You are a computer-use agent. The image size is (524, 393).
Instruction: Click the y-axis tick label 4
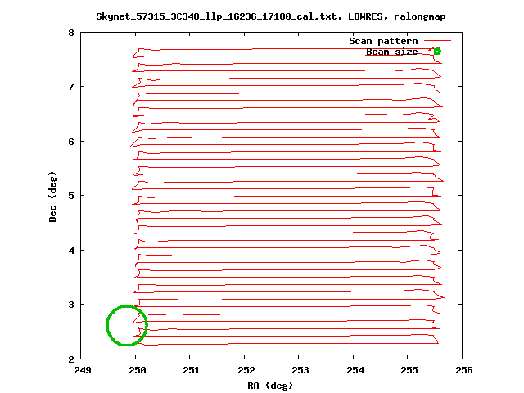(x=71, y=251)
